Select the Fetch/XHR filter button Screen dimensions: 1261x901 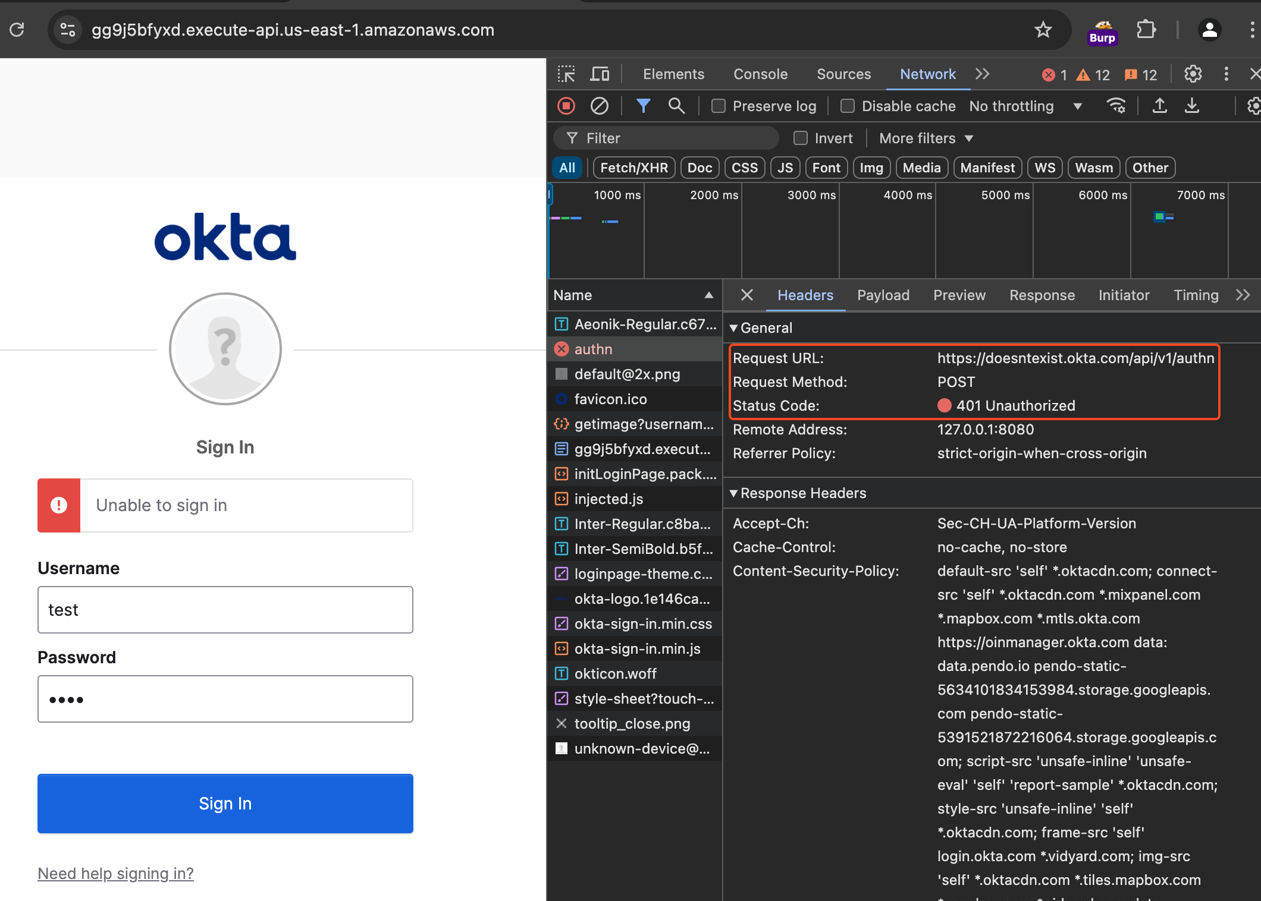coord(633,168)
